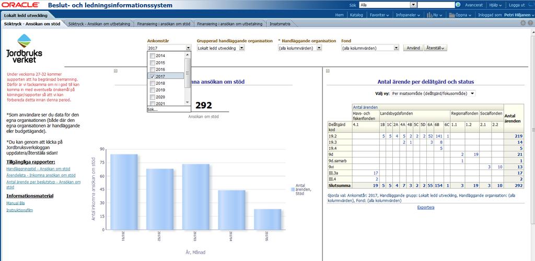
Task: Open the Manual Blis link
Action: [x=15, y=203]
